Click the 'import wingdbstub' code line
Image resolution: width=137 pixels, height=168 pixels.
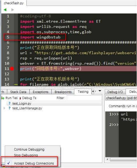click(40, 37)
